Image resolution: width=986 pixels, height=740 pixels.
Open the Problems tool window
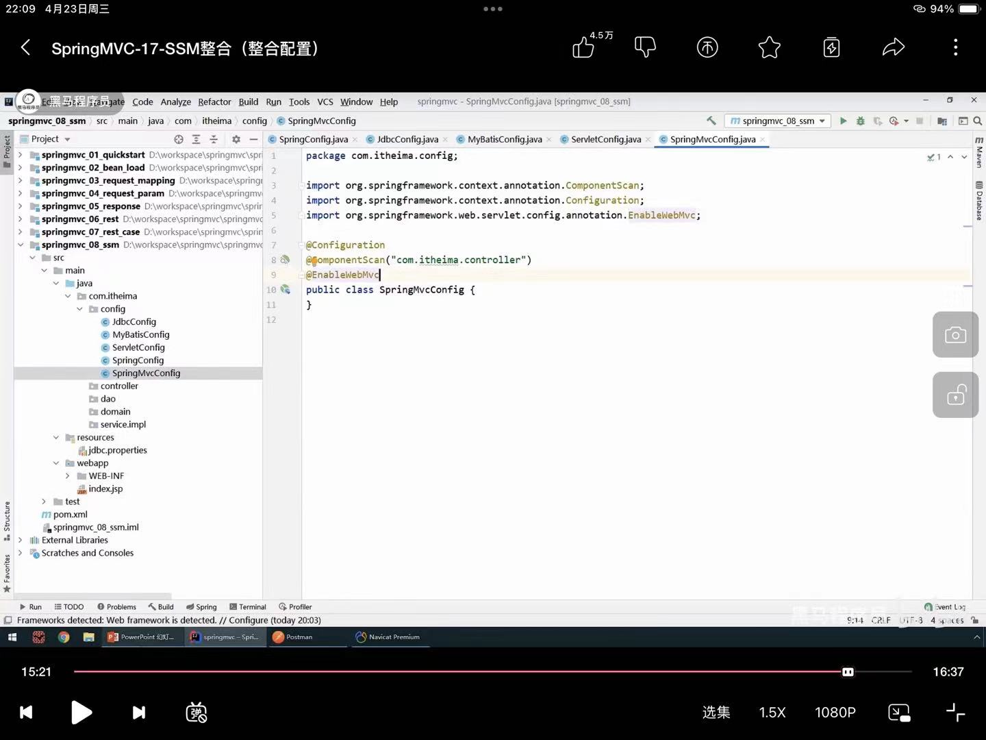click(116, 607)
